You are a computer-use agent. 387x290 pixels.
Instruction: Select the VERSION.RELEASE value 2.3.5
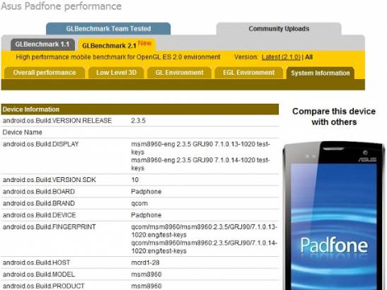(x=138, y=121)
